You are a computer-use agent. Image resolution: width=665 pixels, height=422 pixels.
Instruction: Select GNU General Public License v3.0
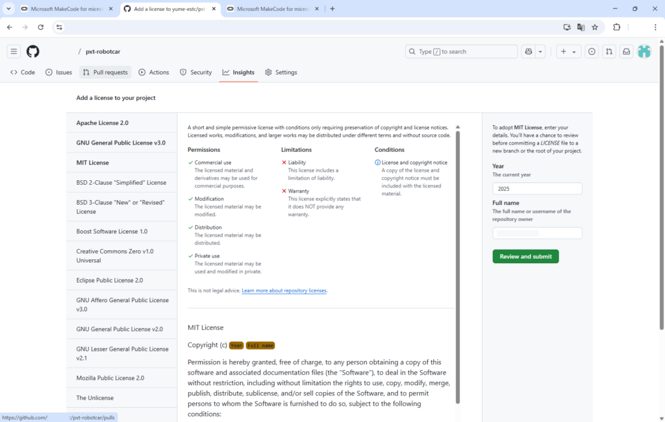pyautogui.click(x=121, y=143)
